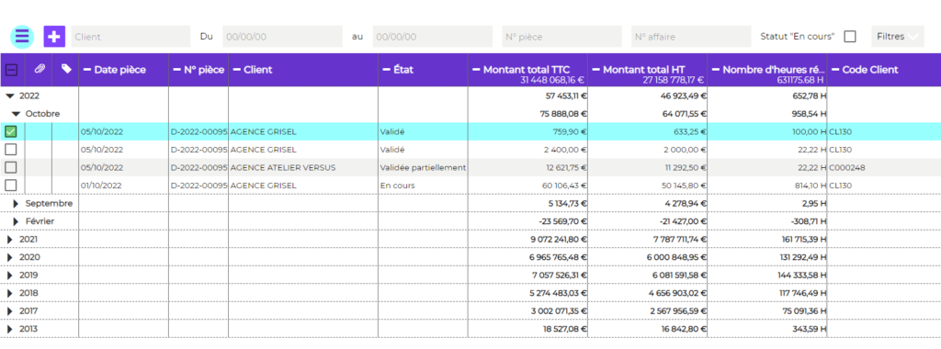The width and height of the screenshot is (941, 349).
Task: Expand the 2021 year group
Action: point(9,240)
